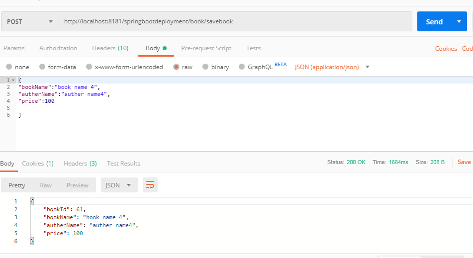
Task: Expand the POST method dropdown
Action: coord(30,21)
